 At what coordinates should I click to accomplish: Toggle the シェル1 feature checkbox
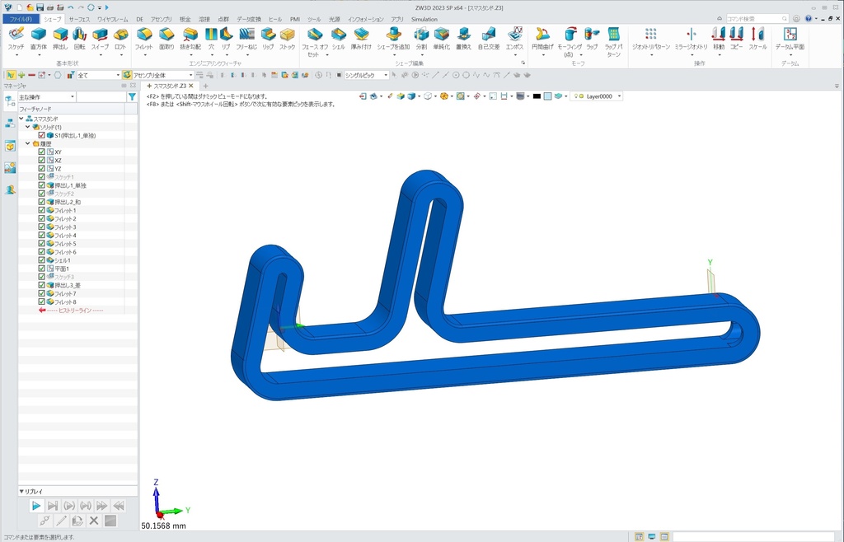pyautogui.click(x=41, y=260)
